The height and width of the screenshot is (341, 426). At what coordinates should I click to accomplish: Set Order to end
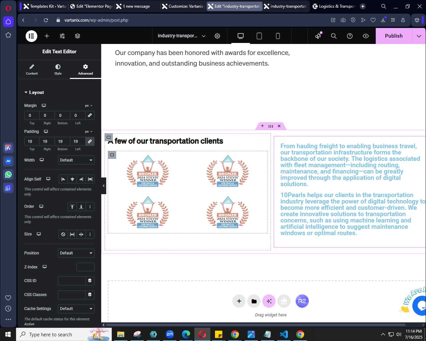click(x=81, y=207)
